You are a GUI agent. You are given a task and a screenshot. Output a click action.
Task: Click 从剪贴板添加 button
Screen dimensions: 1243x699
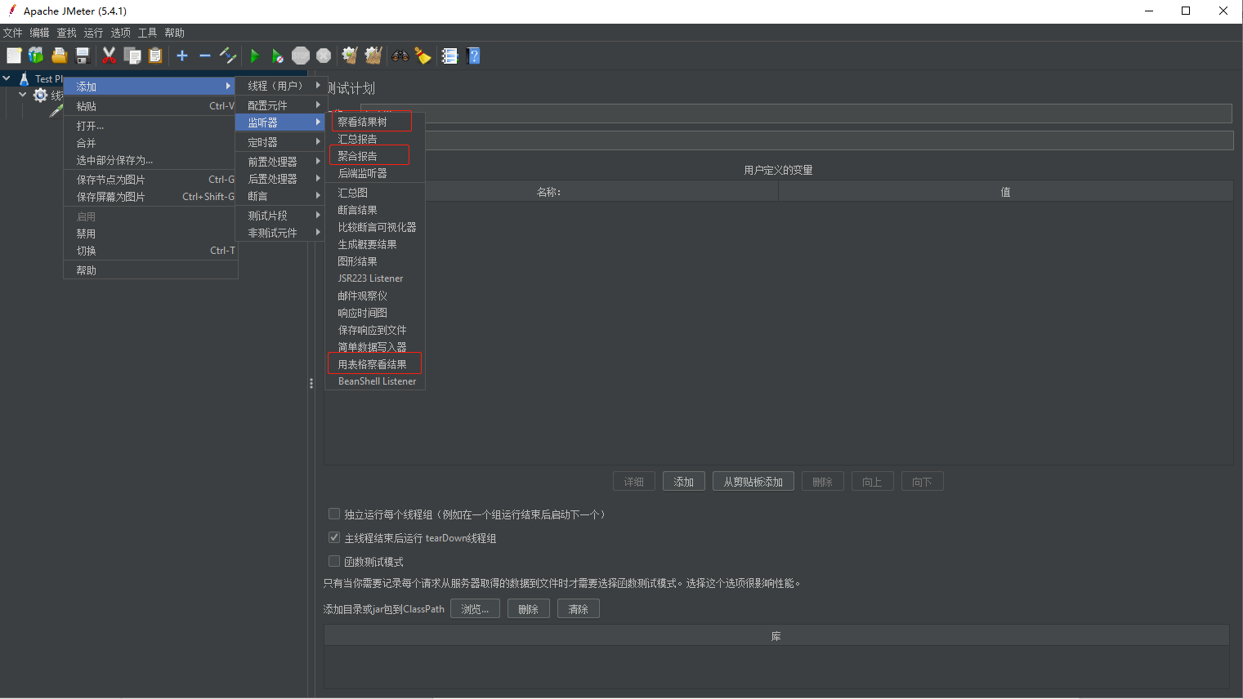(753, 482)
